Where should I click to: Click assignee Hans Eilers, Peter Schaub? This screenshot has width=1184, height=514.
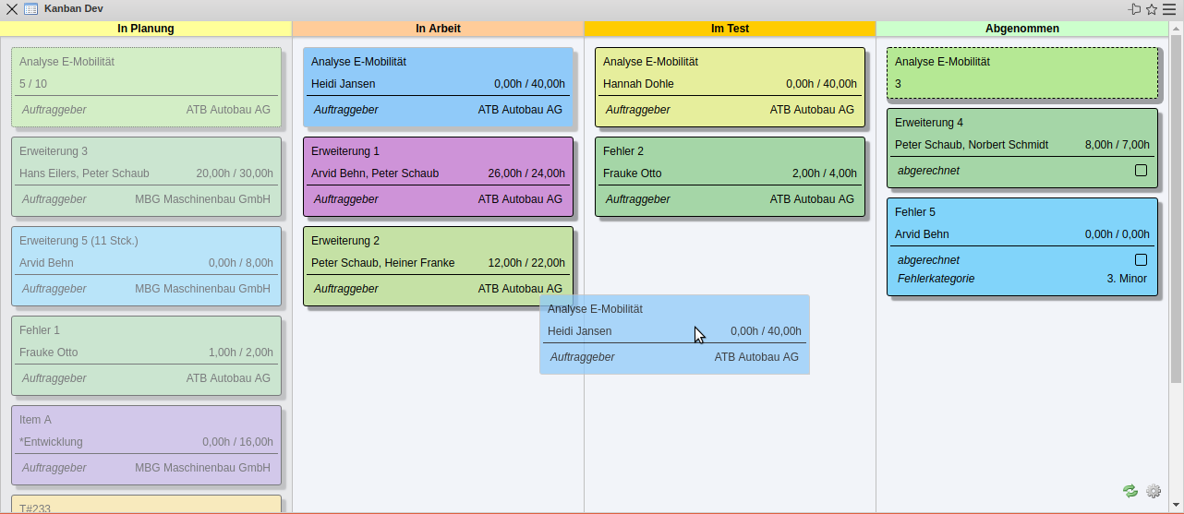pos(84,173)
